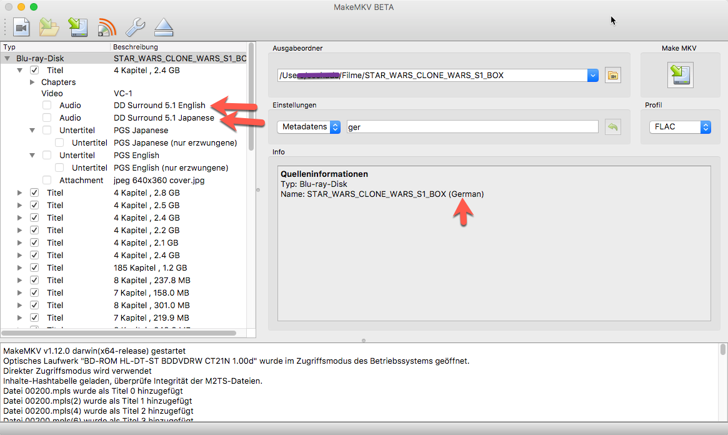Image resolution: width=728 pixels, height=435 pixels.
Task: Enable Audio DD Surround 5.1 English checkbox
Action: (x=47, y=106)
